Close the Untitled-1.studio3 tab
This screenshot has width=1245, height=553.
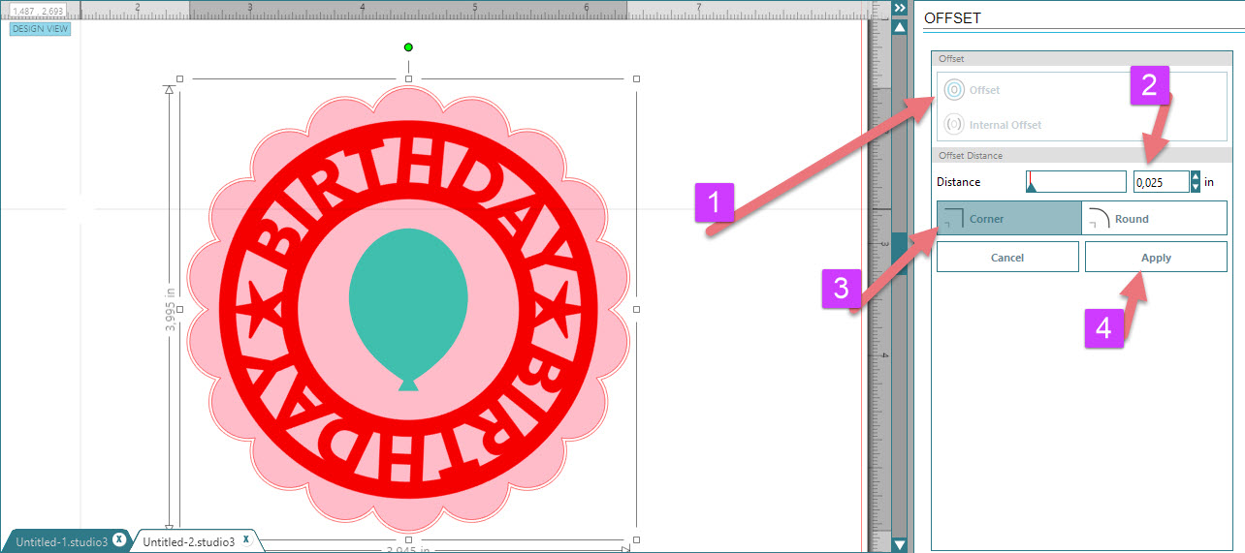[119, 539]
